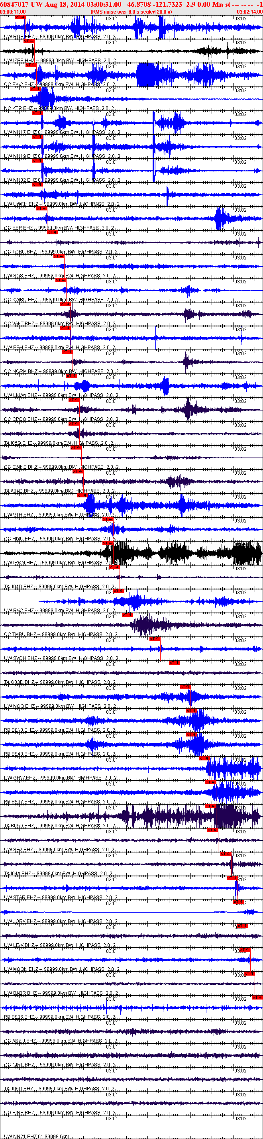
Task: Select the RMS noise scaling text
Action: tap(131, 12)
